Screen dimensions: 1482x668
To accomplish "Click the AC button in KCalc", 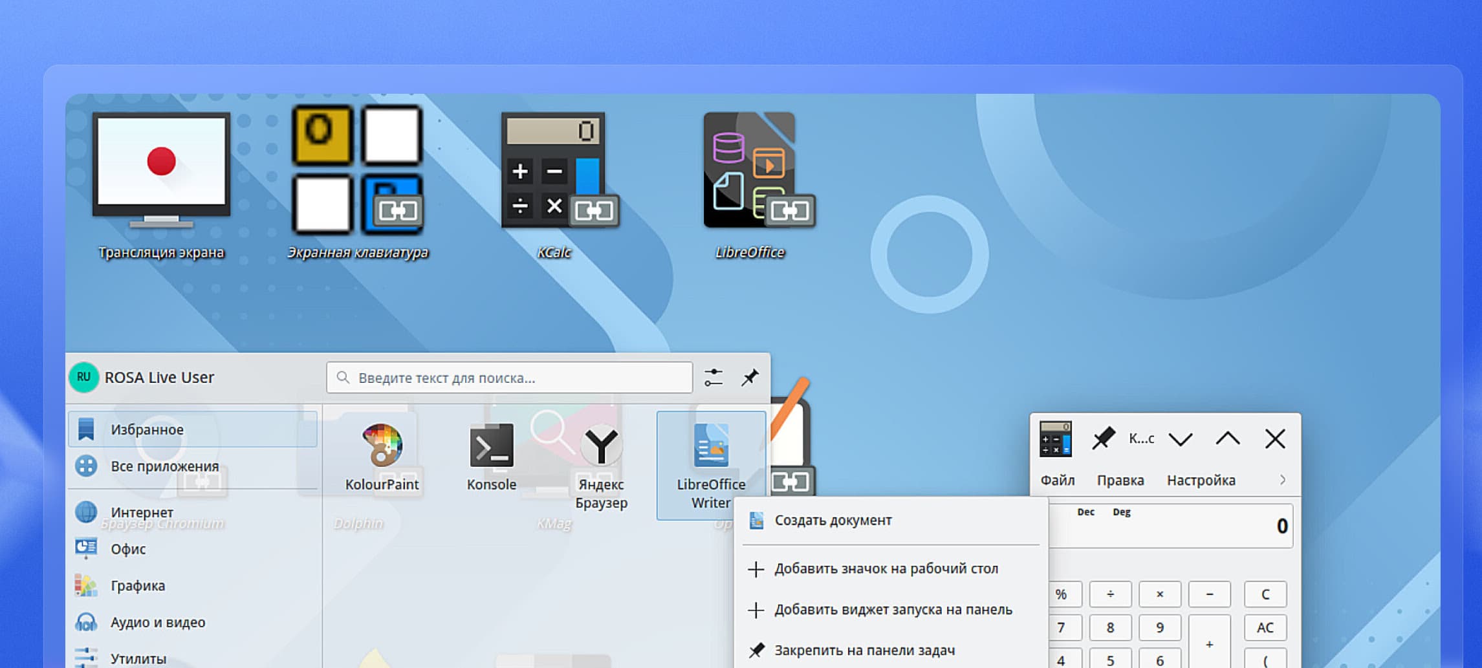I will click(x=1265, y=627).
